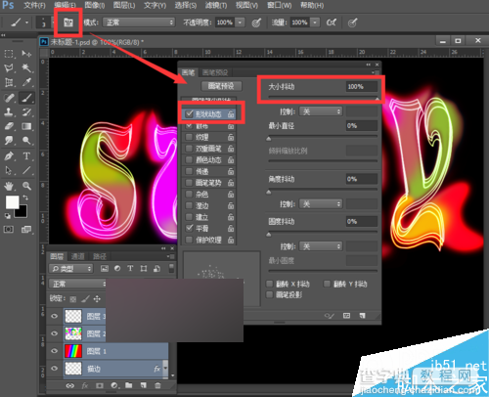Reset default foreground and background colors

point(7,216)
